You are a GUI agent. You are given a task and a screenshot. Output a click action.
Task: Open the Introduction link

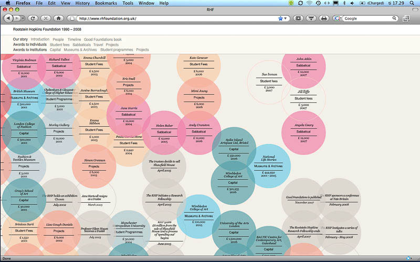(40, 39)
